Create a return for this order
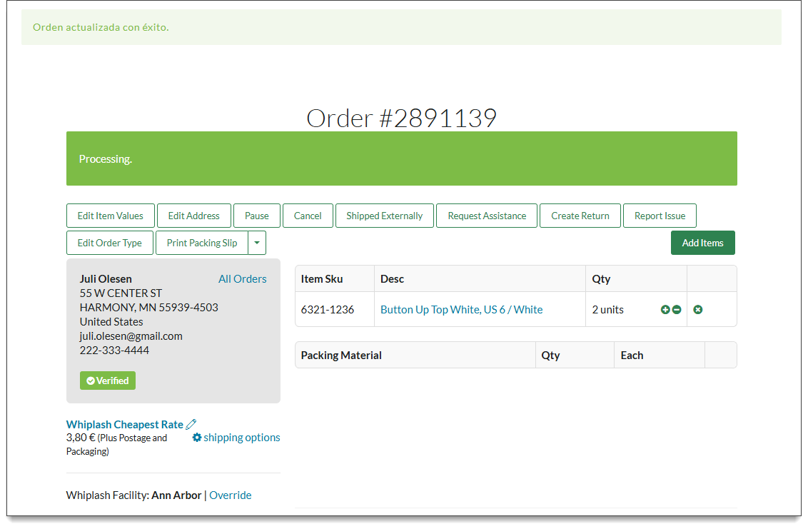The height and width of the screenshot is (529, 808). [x=580, y=216]
